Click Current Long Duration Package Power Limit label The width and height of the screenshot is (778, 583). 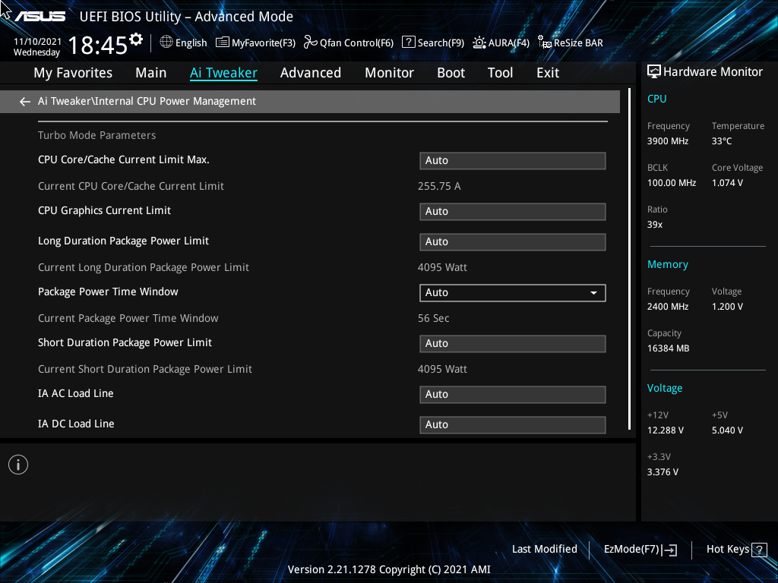tap(144, 267)
